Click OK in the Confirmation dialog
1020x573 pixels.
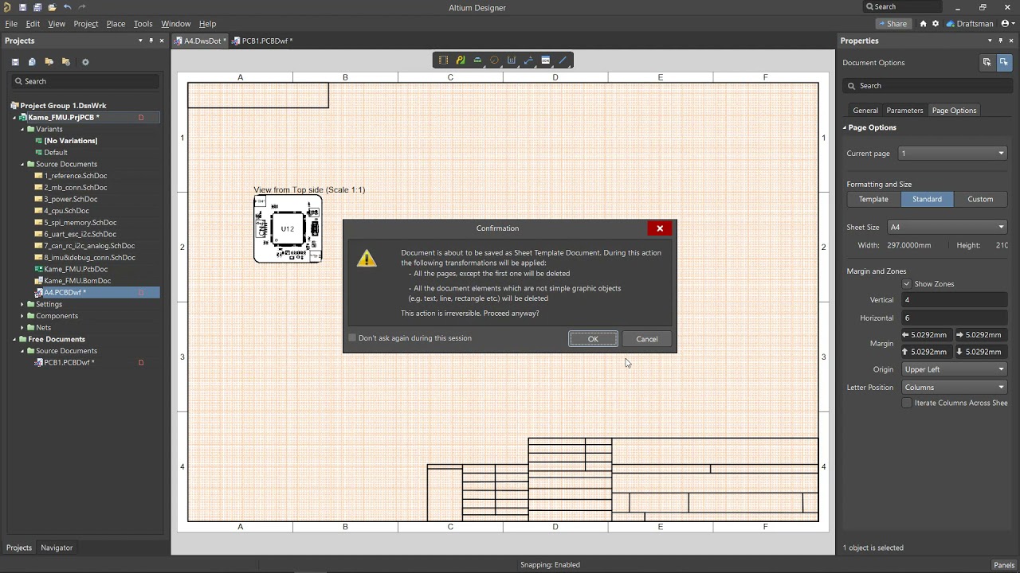593,339
